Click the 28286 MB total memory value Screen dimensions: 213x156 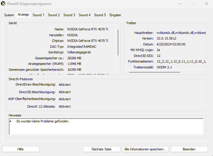point(74,58)
